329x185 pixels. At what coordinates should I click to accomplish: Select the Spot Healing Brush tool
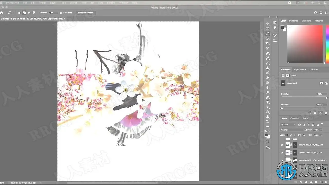(x=268, y=58)
